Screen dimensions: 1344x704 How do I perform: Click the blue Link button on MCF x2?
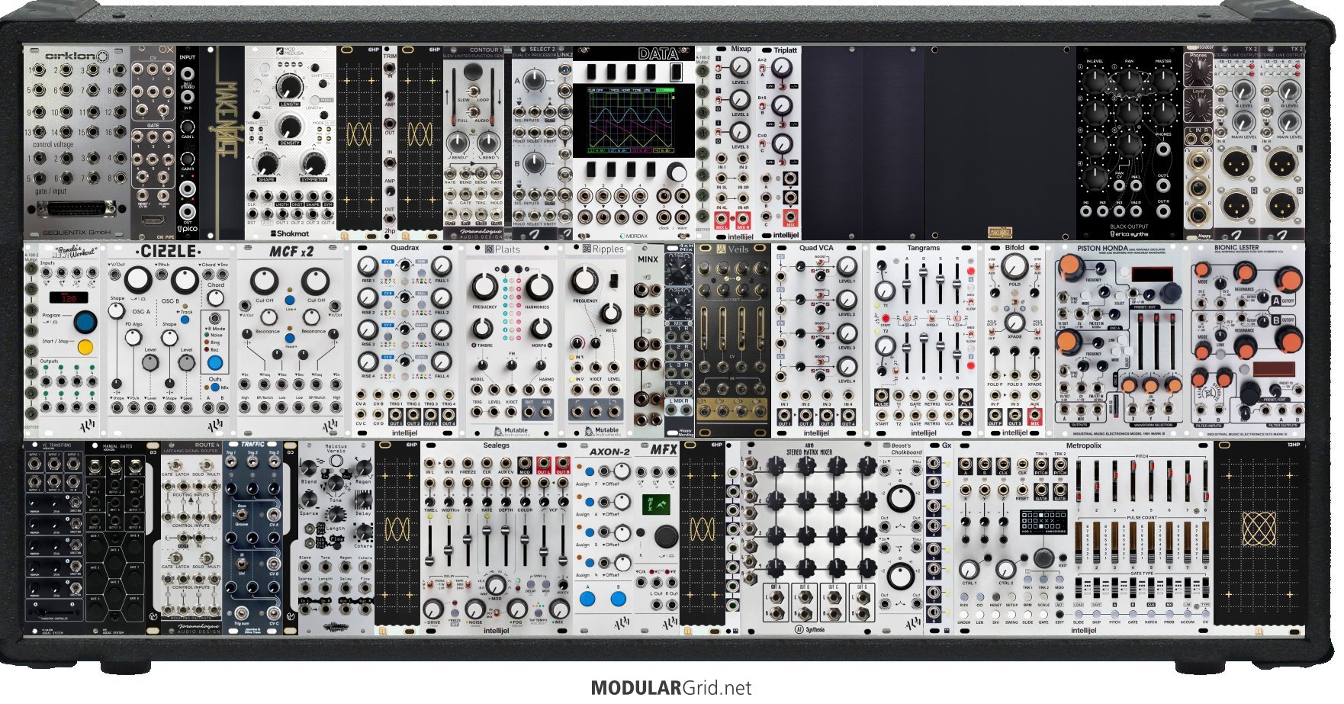coord(290,301)
